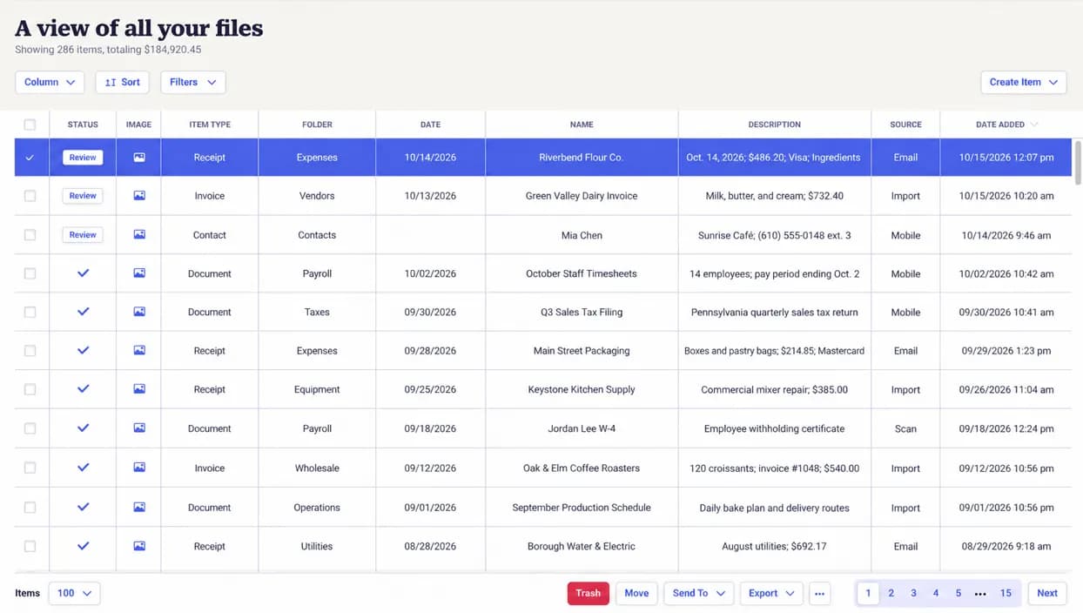Click status checkmark for Borough Water & Electric
Screen dimensions: 1083x613
point(83,546)
